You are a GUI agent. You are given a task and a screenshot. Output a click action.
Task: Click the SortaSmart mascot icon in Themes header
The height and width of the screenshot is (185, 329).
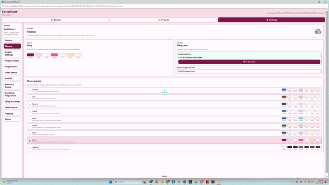318,31
